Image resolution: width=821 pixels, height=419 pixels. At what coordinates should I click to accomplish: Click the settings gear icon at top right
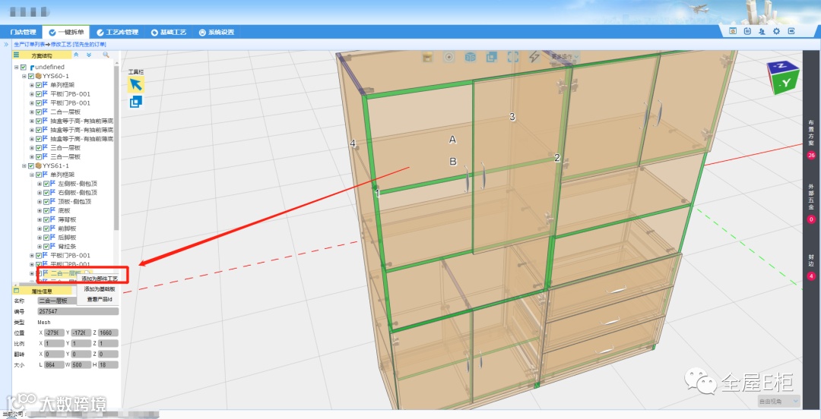pyautogui.click(x=776, y=31)
